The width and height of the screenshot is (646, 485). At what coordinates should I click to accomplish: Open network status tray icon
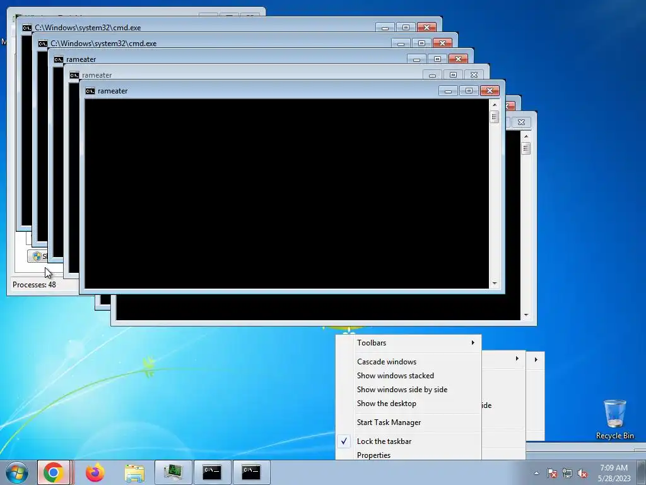[x=567, y=473]
